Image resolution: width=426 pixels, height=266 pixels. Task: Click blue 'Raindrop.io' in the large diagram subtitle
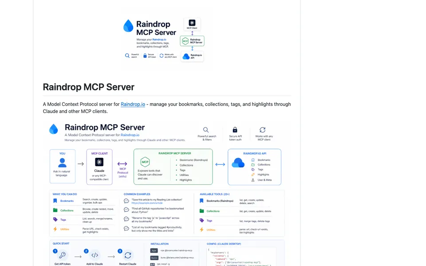coord(130,135)
